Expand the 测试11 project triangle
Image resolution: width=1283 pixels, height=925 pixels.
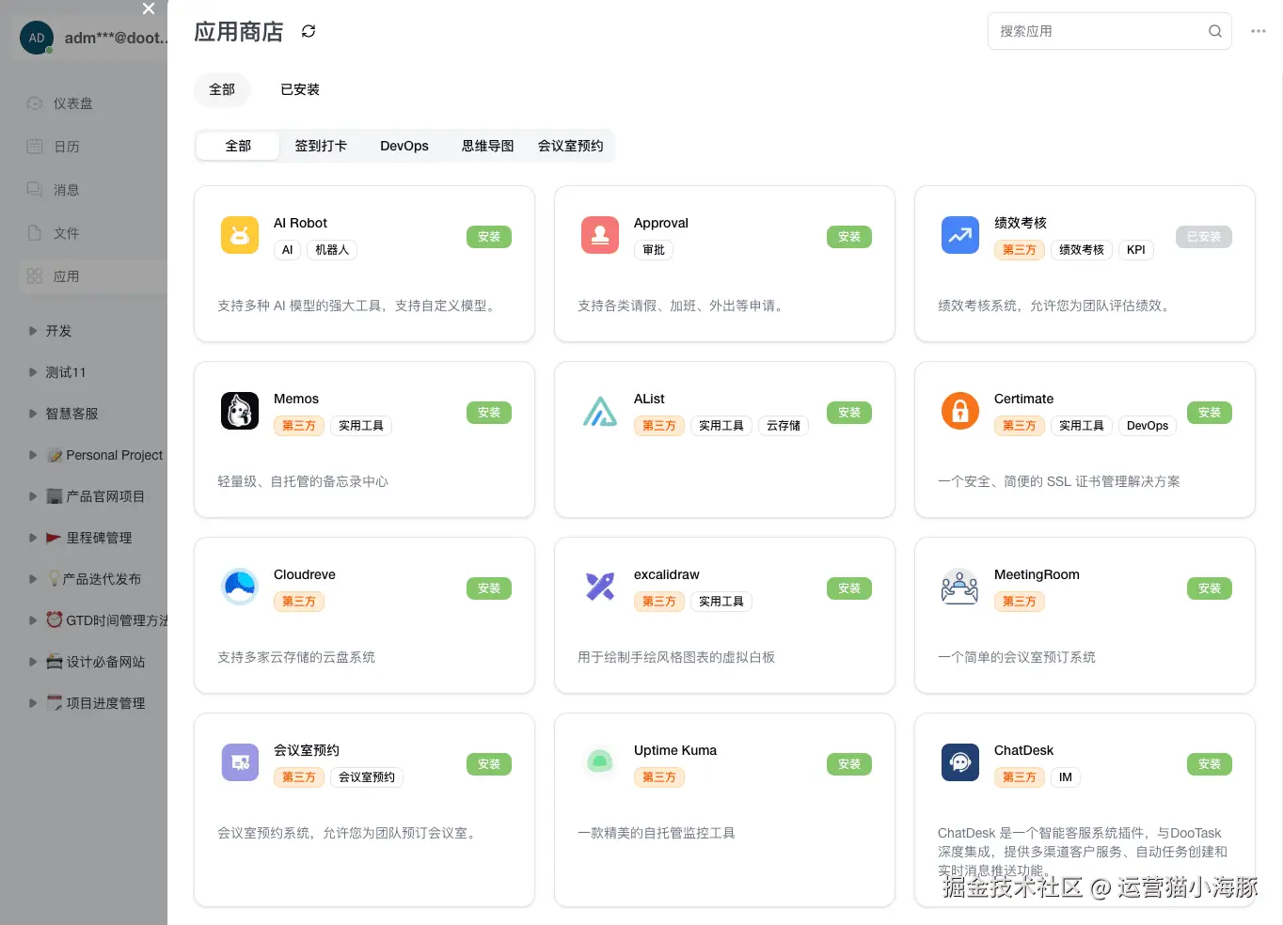(x=33, y=372)
